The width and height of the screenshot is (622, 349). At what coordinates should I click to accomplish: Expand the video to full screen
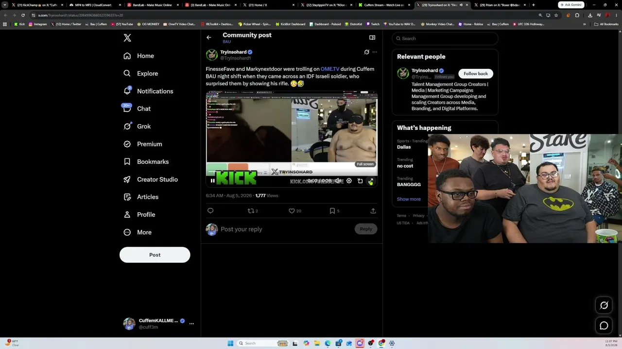(x=371, y=181)
